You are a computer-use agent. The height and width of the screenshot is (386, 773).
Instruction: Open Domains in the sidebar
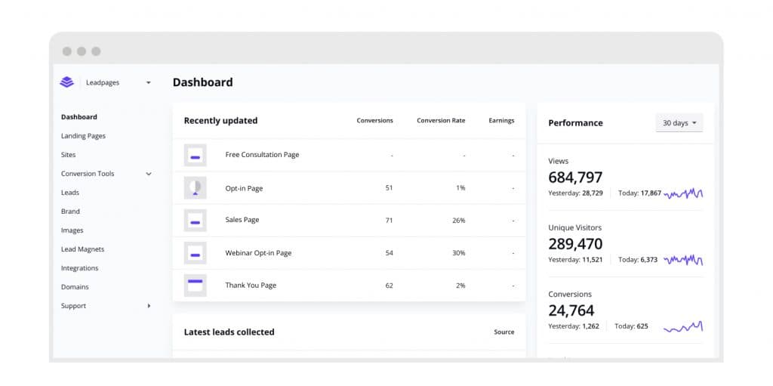pyautogui.click(x=75, y=287)
